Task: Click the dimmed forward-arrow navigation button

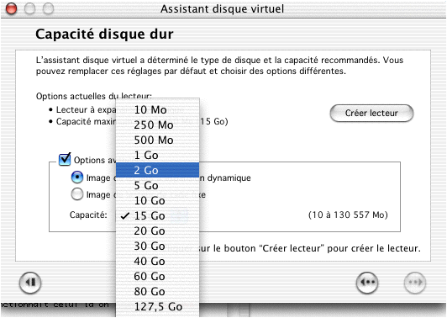Action: tap(415, 283)
